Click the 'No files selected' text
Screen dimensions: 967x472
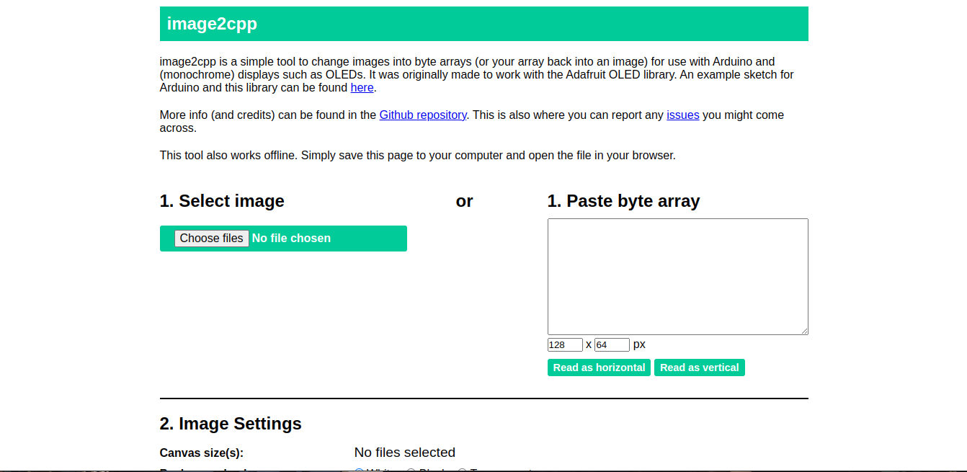tap(404, 453)
